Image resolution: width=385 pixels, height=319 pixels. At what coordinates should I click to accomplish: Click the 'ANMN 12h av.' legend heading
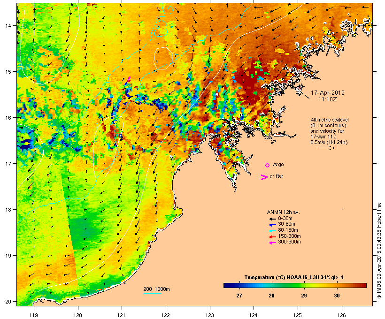click(x=283, y=212)
